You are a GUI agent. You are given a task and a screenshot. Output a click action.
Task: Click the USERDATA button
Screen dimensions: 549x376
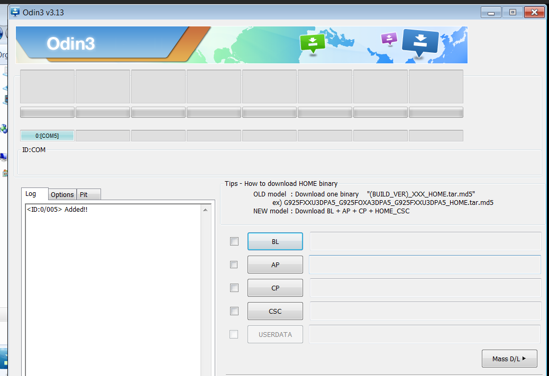[x=275, y=334]
